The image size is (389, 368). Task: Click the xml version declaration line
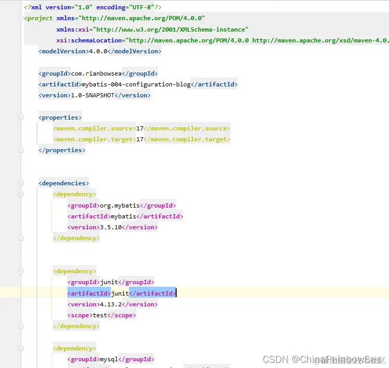93,7
